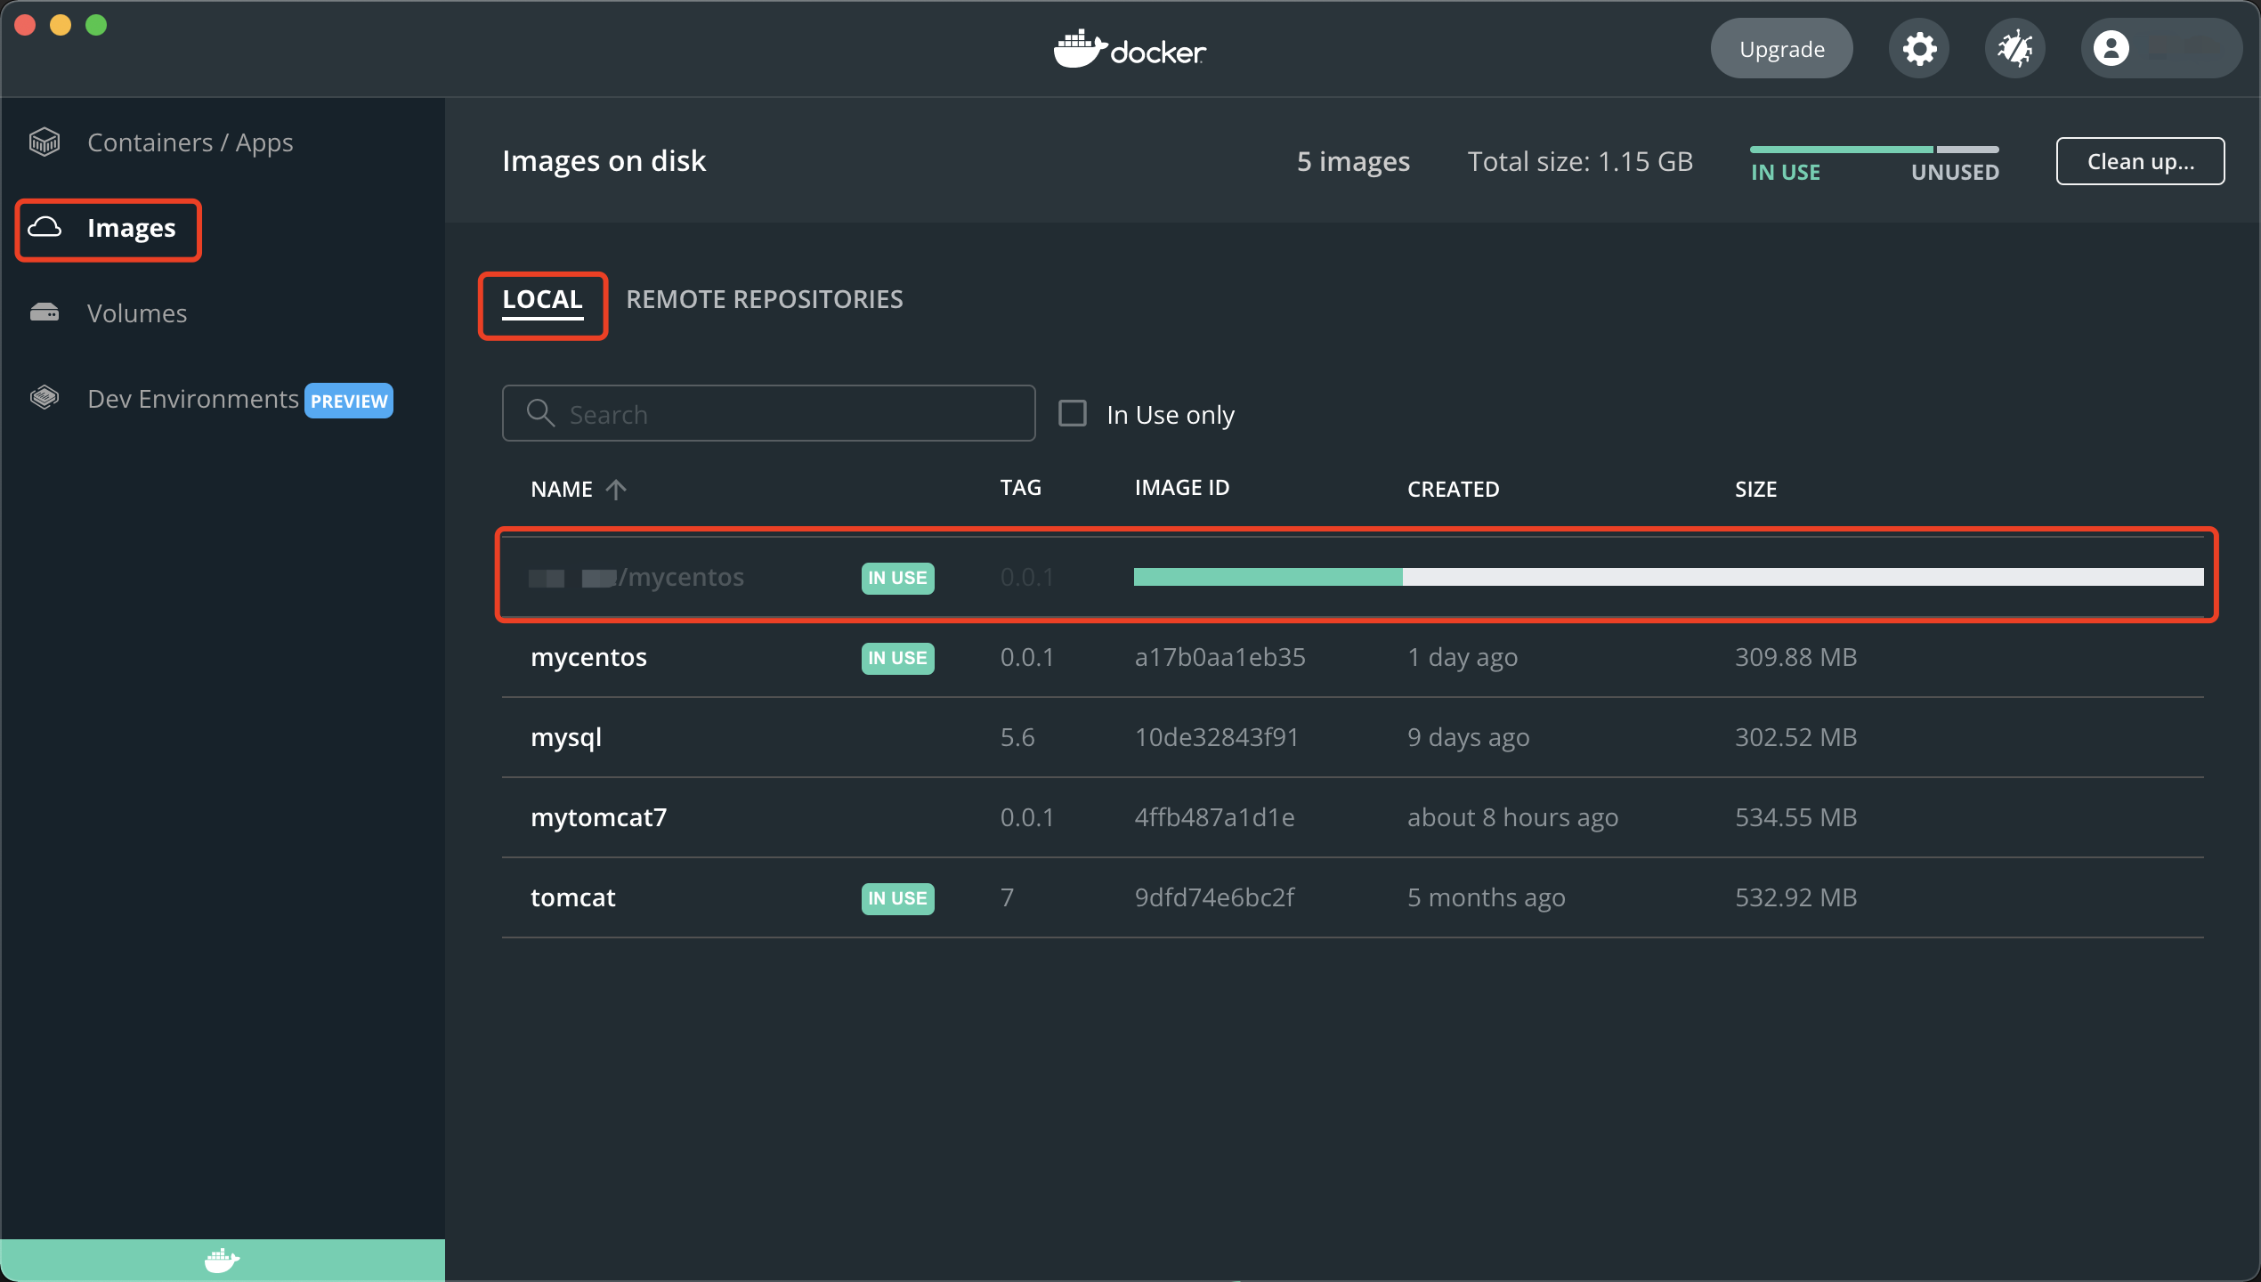Click the IN USE badge on a17b0aa1eb35 row
This screenshot has width=2261, height=1282.
click(897, 658)
